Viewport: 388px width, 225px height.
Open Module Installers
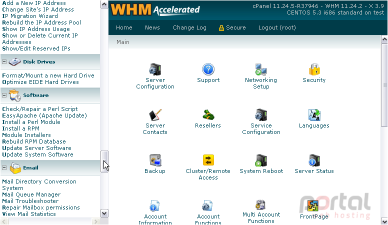26,135
